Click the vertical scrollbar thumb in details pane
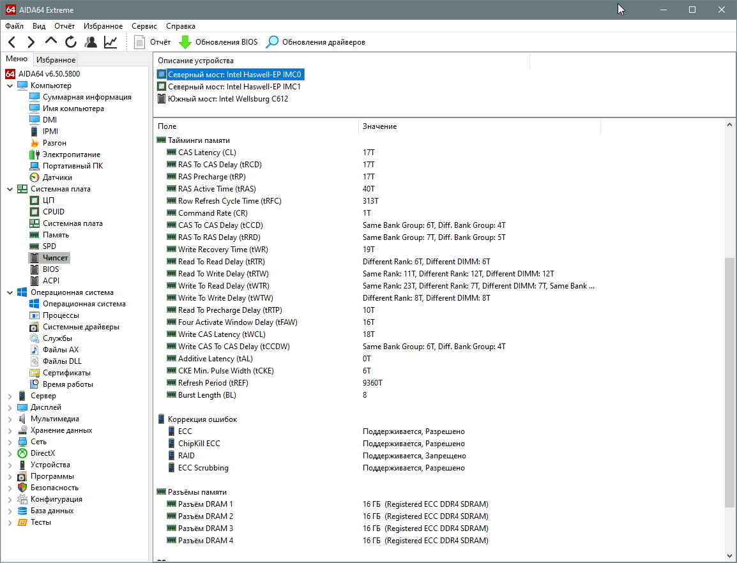The width and height of the screenshot is (737, 563). coord(729,382)
